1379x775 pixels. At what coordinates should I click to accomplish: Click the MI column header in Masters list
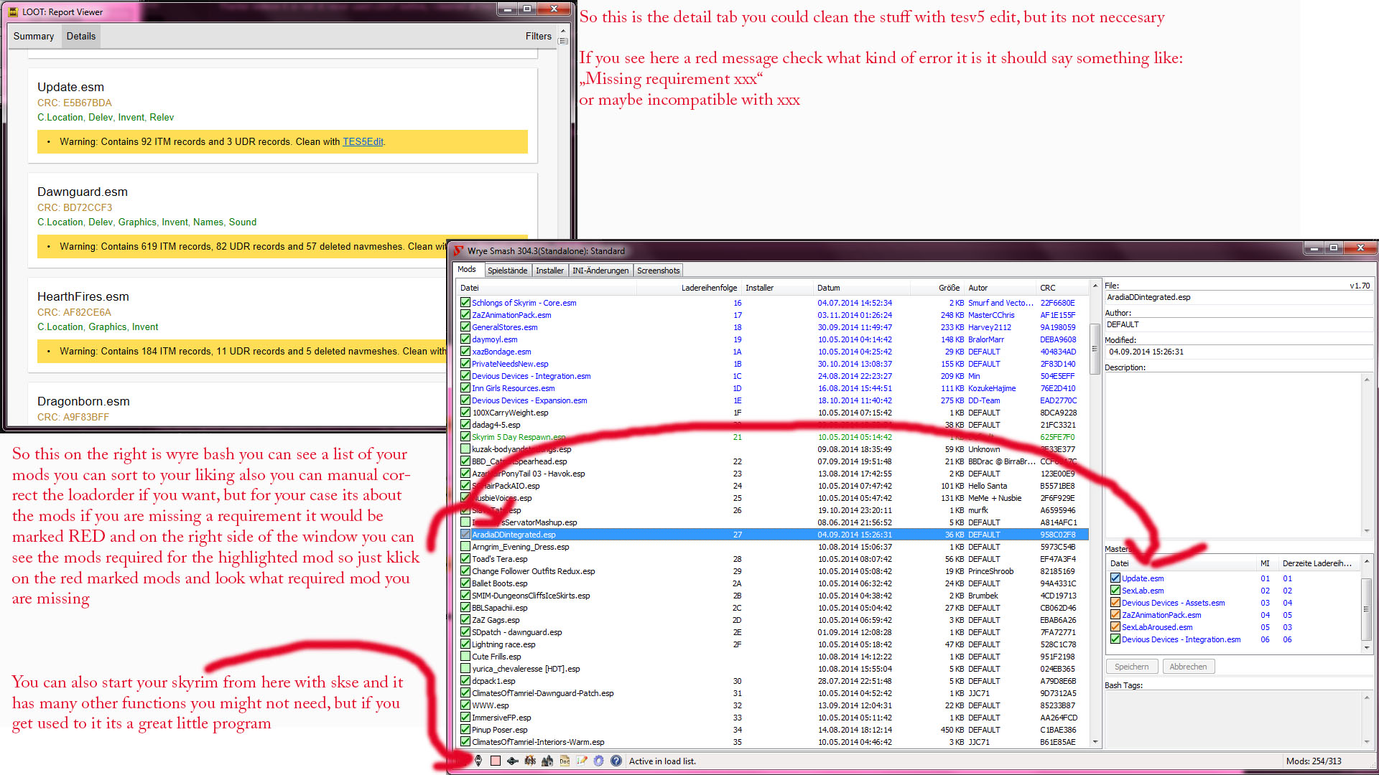[x=1268, y=563]
